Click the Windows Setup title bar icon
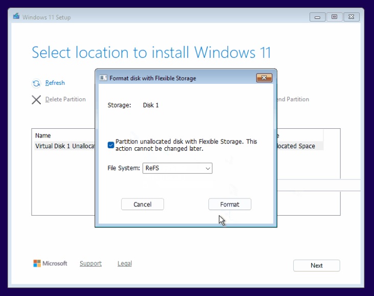 (16, 16)
